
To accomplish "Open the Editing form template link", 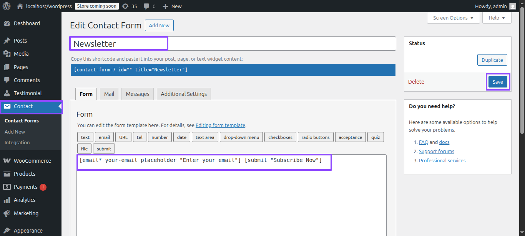I will click(x=220, y=125).
